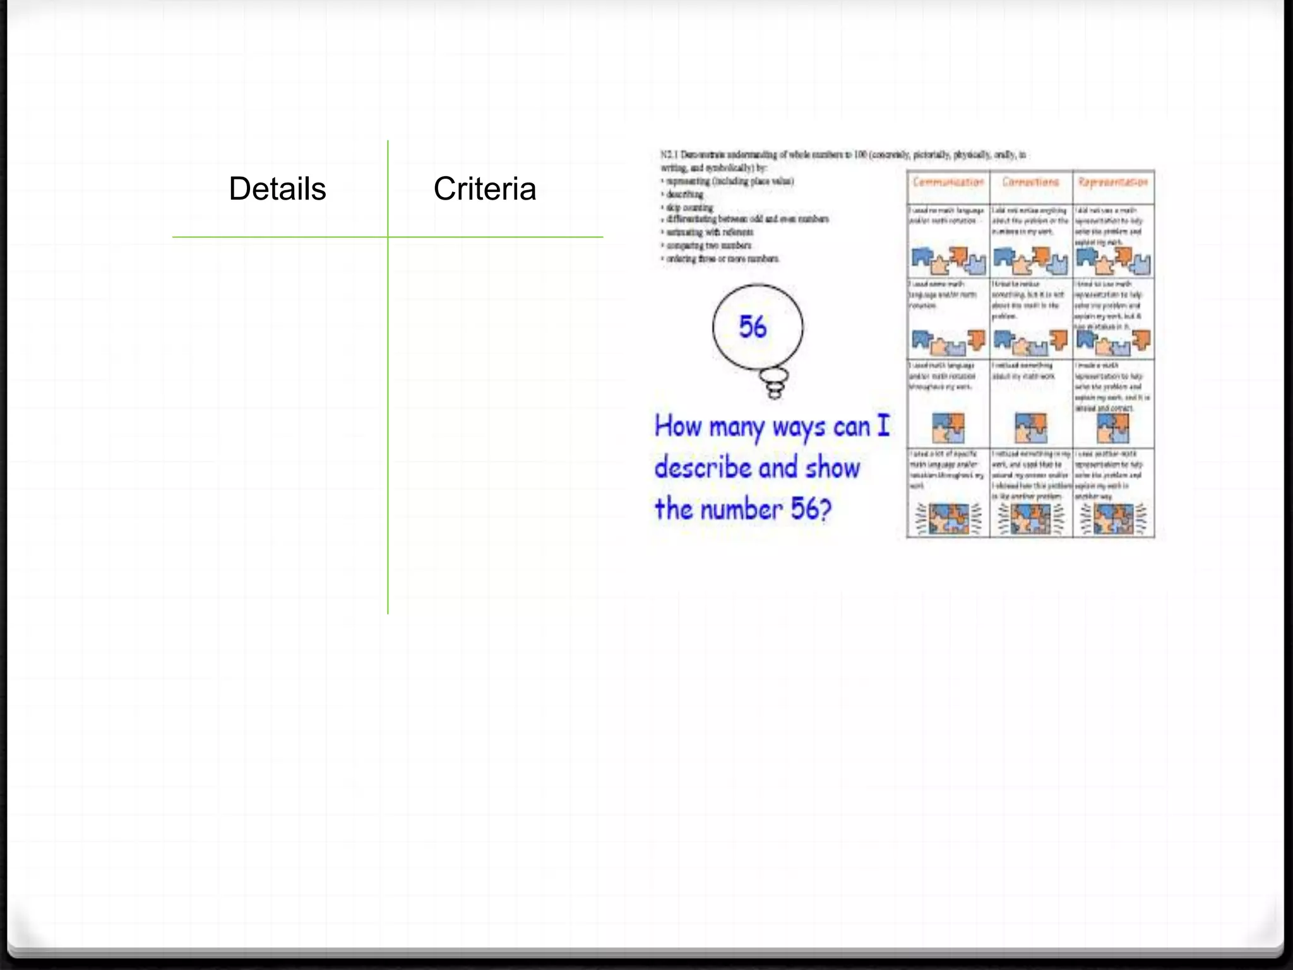The image size is (1293, 970).
Task: Click the "ordering three or more numbers" bullet
Action: coord(720,259)
